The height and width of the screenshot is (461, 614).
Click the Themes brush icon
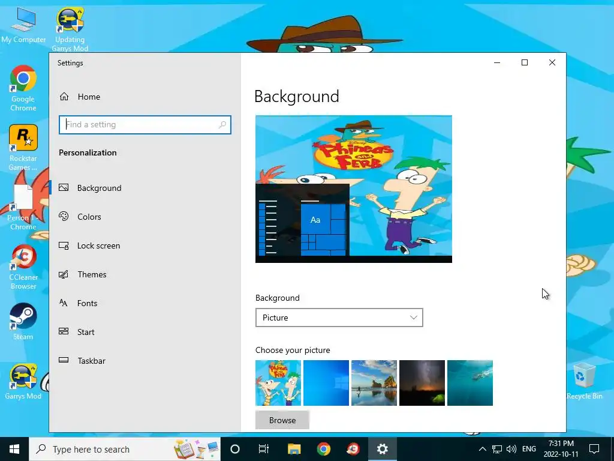coord(64,274)
